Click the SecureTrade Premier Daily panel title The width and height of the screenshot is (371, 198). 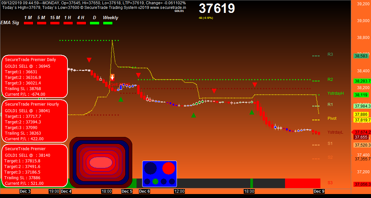(x=30, y=59)
